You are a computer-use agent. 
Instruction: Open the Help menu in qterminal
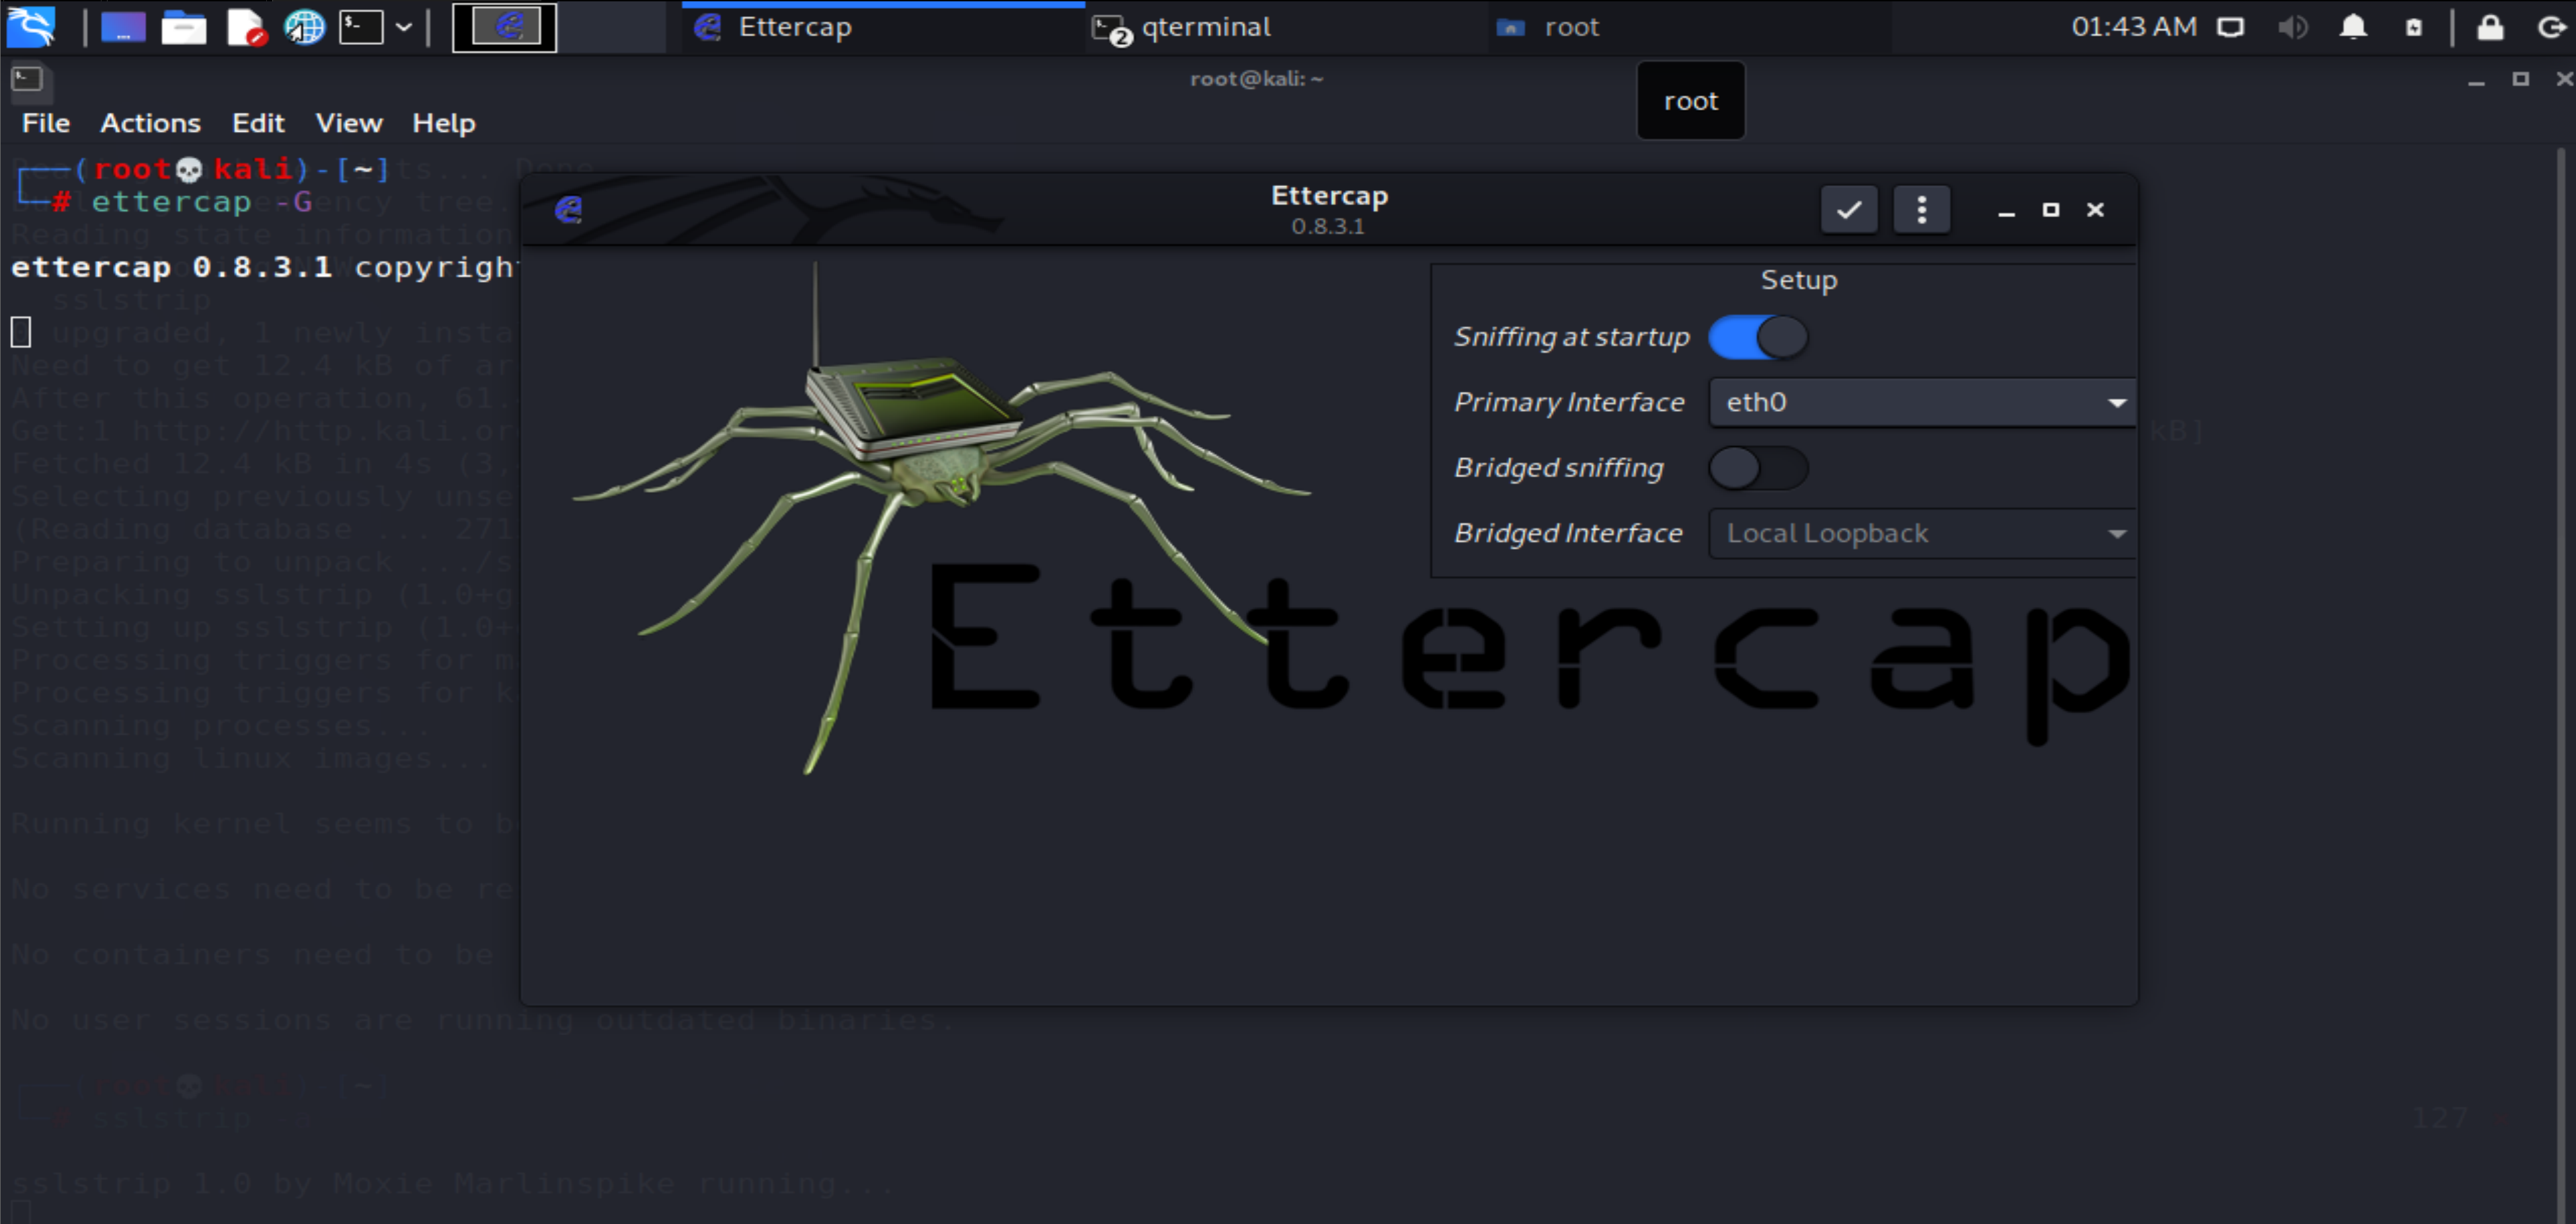(444, 123)
